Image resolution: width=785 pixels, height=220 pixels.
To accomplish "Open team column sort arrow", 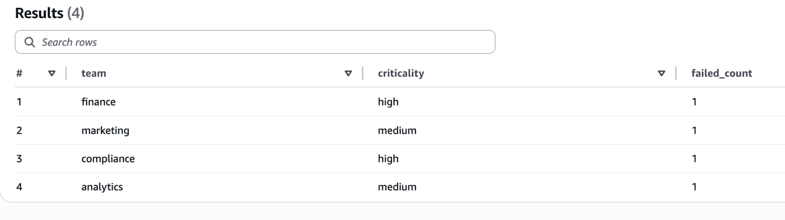I will [x=347, y=74].
